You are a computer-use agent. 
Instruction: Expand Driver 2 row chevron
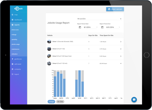(121, 49)
